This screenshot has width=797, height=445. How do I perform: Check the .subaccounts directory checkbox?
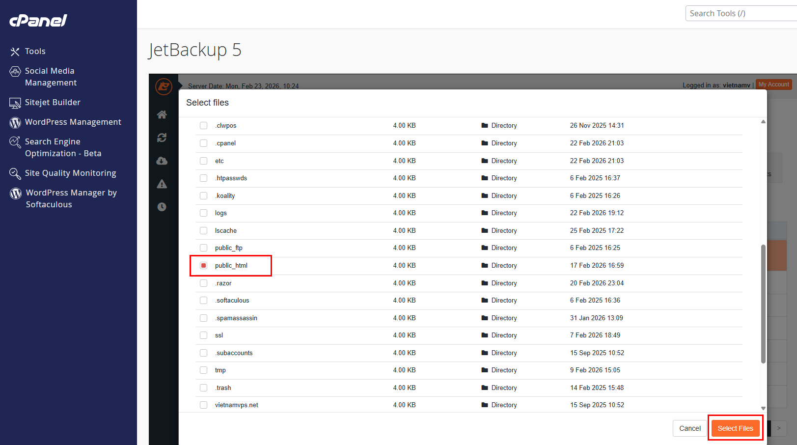203,353
